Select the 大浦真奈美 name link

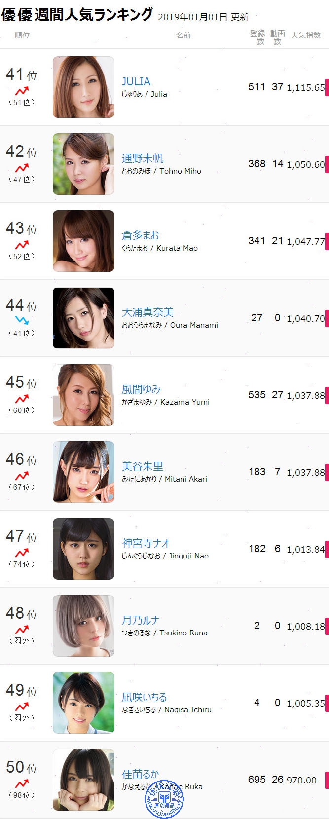147,312
